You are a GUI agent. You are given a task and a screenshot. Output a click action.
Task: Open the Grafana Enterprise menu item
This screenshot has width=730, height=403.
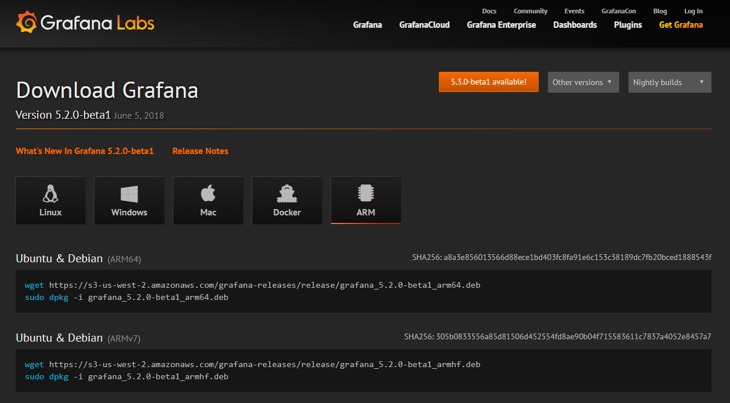click(x=502, y=25)
